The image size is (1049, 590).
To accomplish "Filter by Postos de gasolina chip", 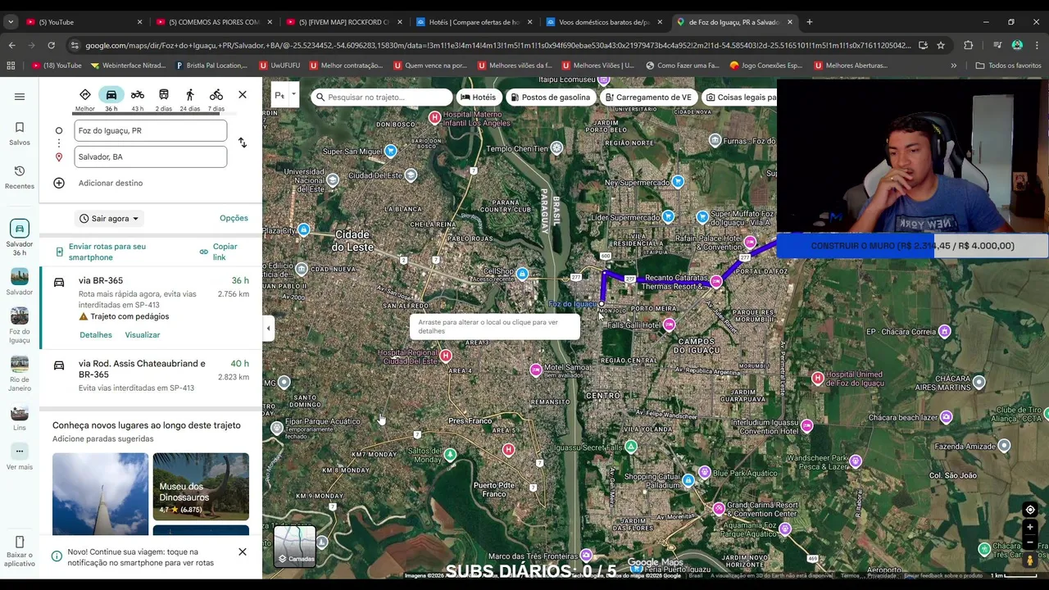I will [x=549, y=97].
